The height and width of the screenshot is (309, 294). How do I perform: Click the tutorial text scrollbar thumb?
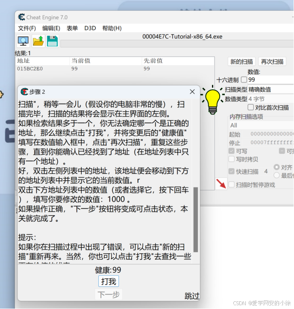click(196, 220)
